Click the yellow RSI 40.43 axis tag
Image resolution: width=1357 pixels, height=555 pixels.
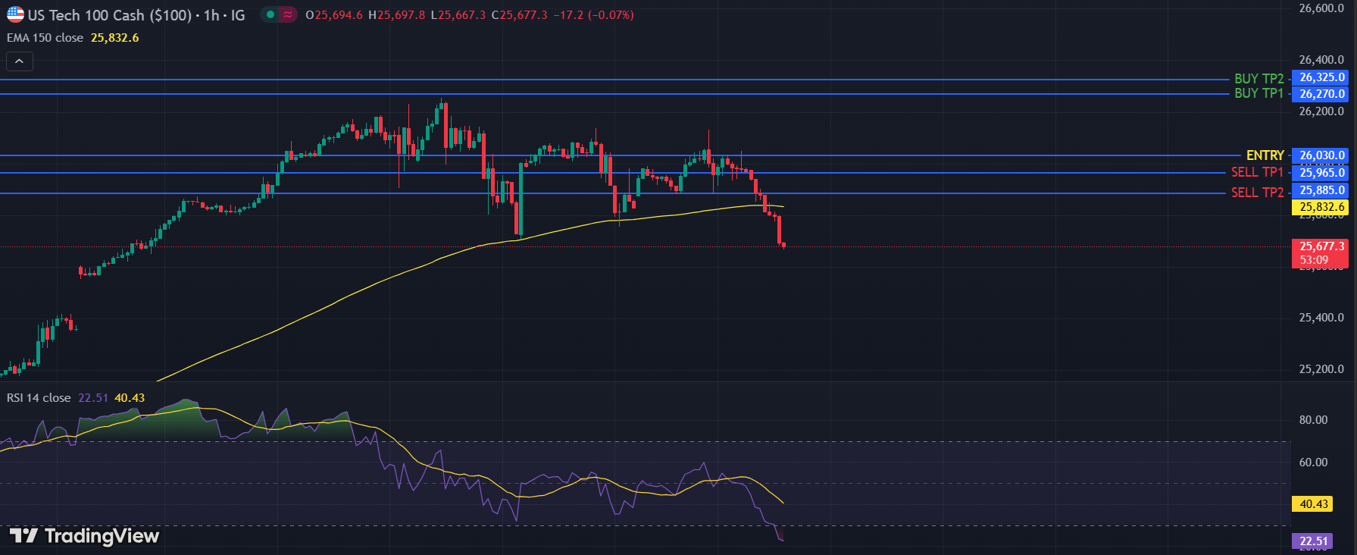pos(1314,504)
